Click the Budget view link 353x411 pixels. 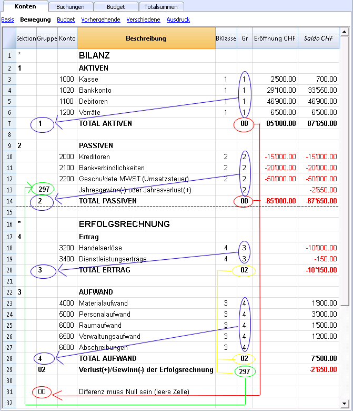66,19
